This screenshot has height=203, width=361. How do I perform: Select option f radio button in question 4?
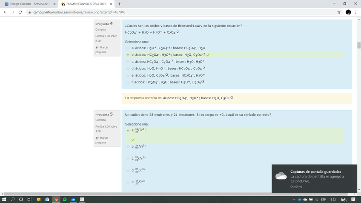128,82
